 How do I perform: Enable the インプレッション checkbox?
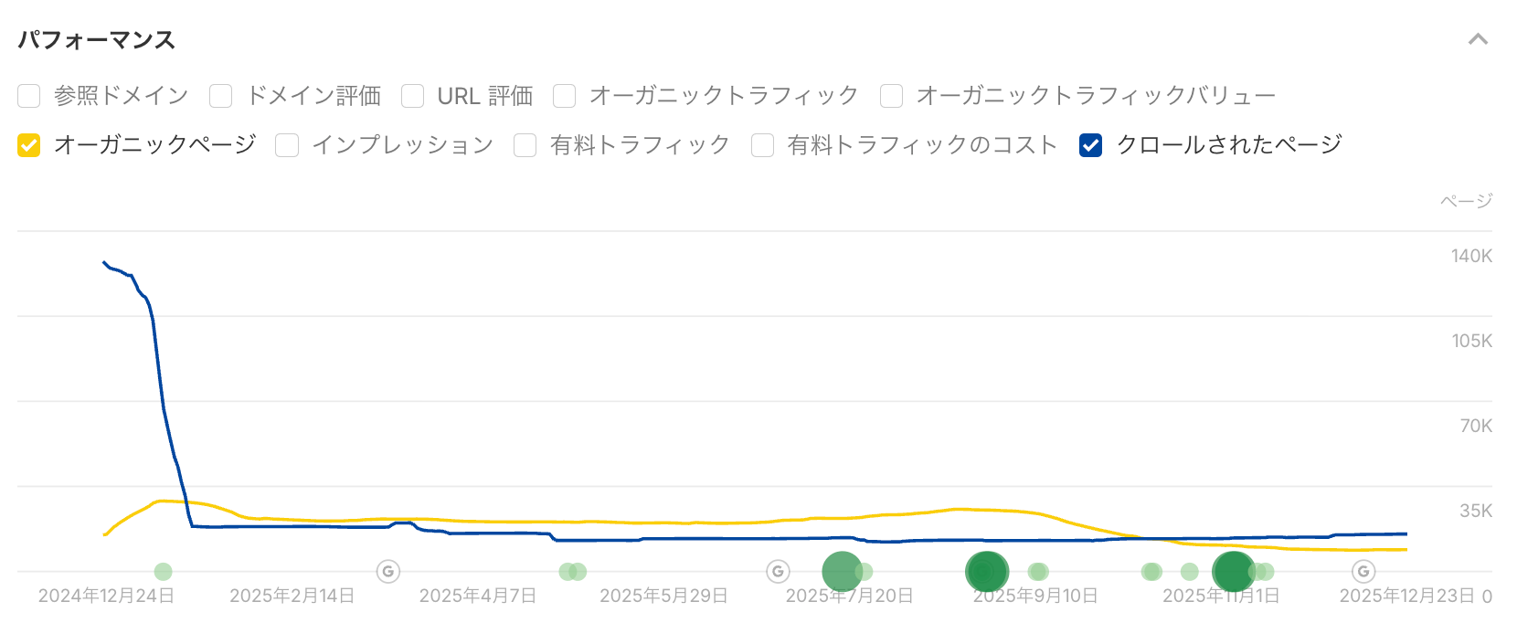[x=287, y=145]
